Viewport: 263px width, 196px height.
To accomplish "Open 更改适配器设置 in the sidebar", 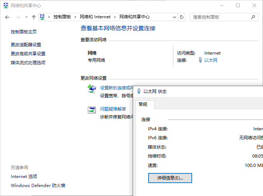I will [26, 45].
